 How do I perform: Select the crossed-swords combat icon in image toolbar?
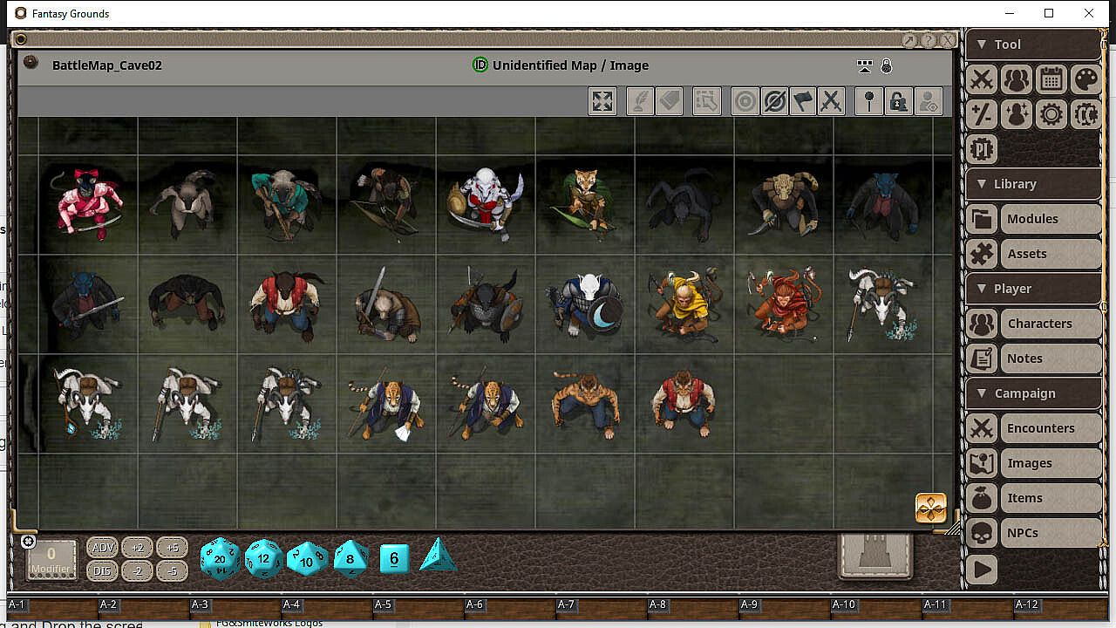832,101
